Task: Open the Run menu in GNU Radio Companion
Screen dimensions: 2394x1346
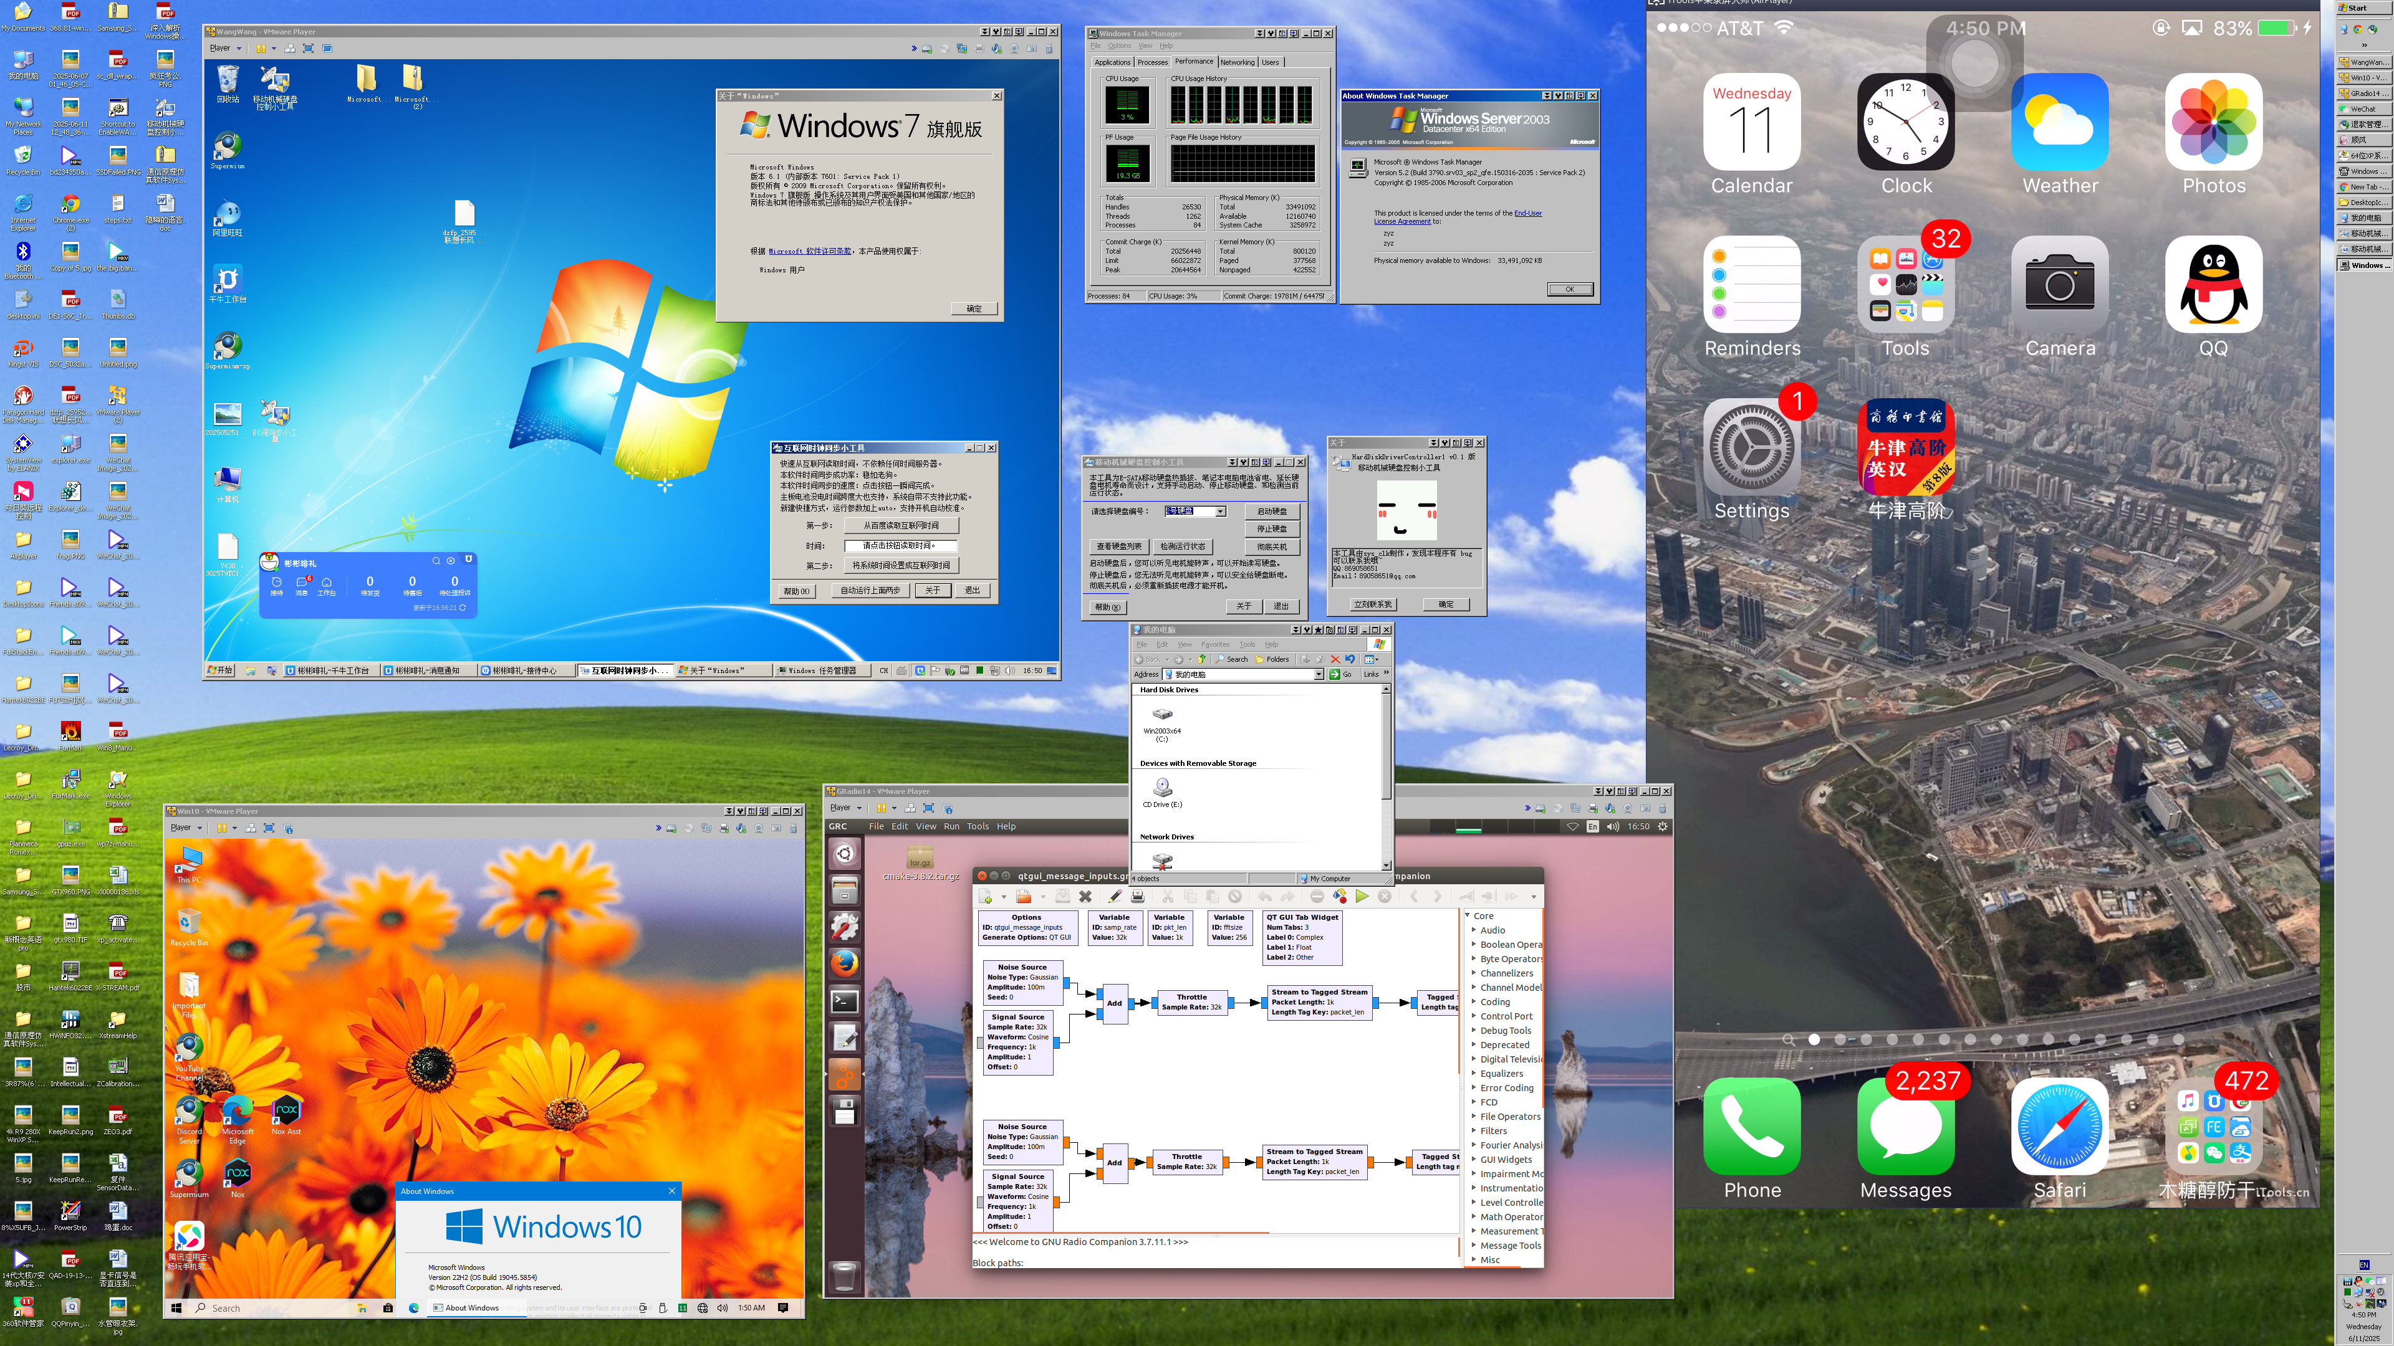Action: [x=951, y=826]
